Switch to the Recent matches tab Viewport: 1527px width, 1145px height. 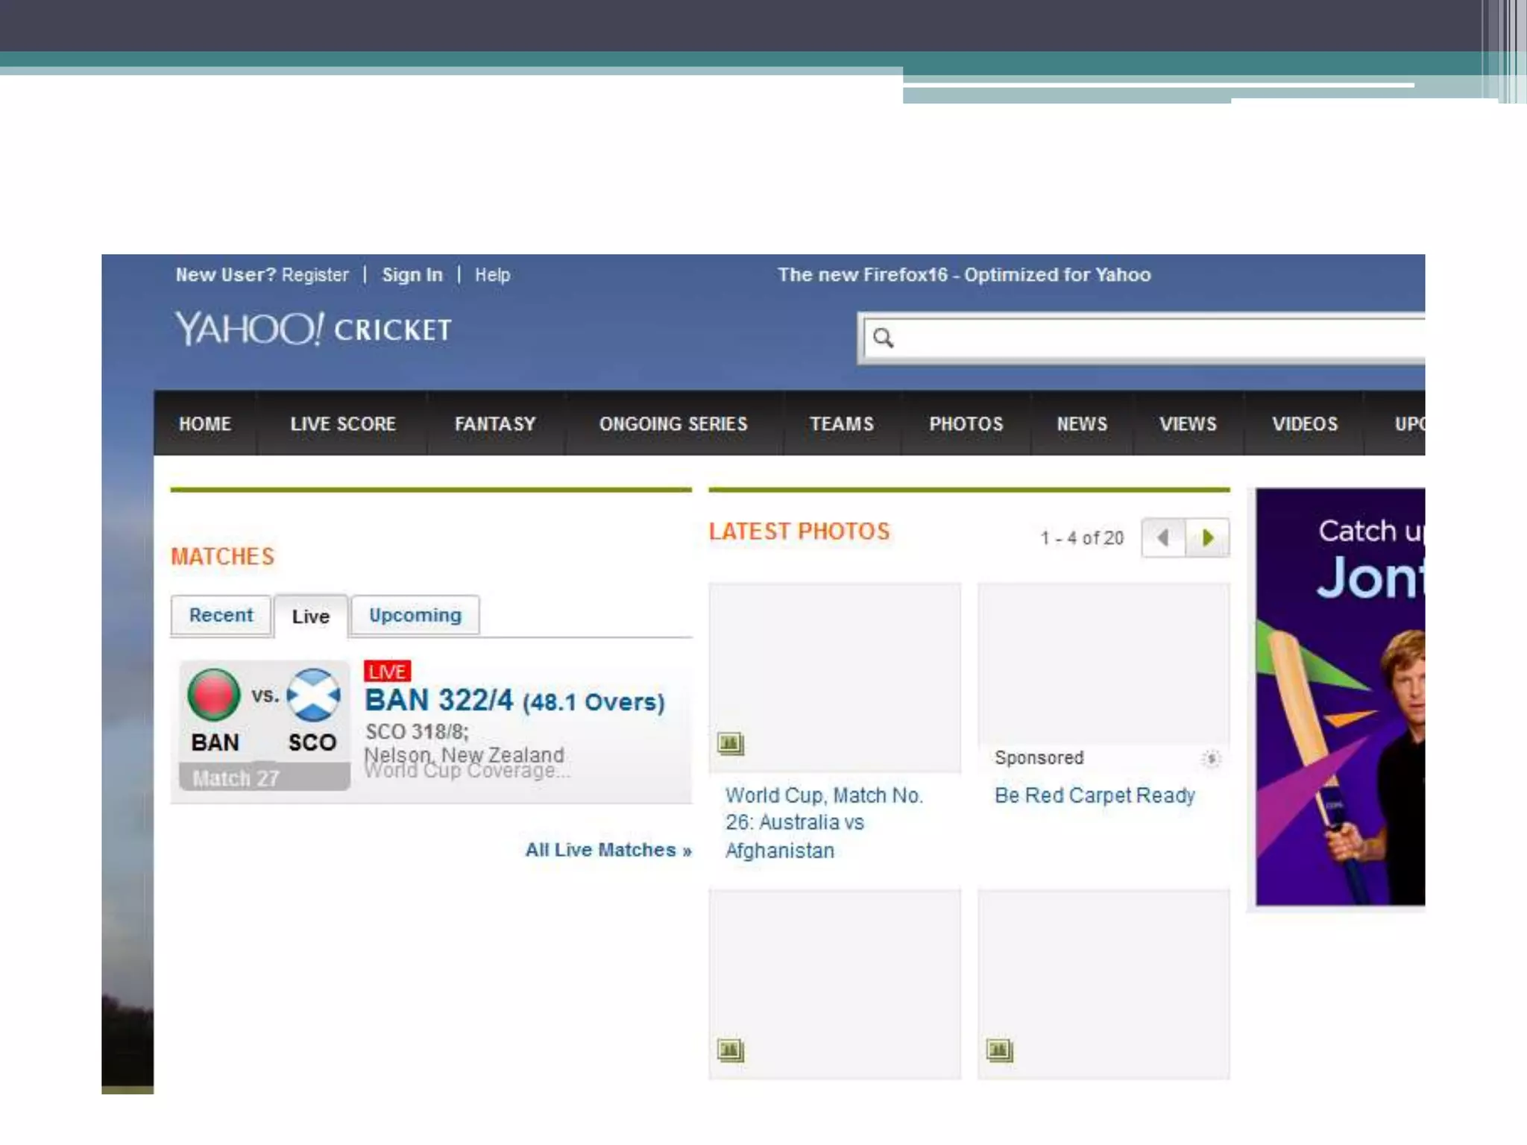[x=221, y=615]
